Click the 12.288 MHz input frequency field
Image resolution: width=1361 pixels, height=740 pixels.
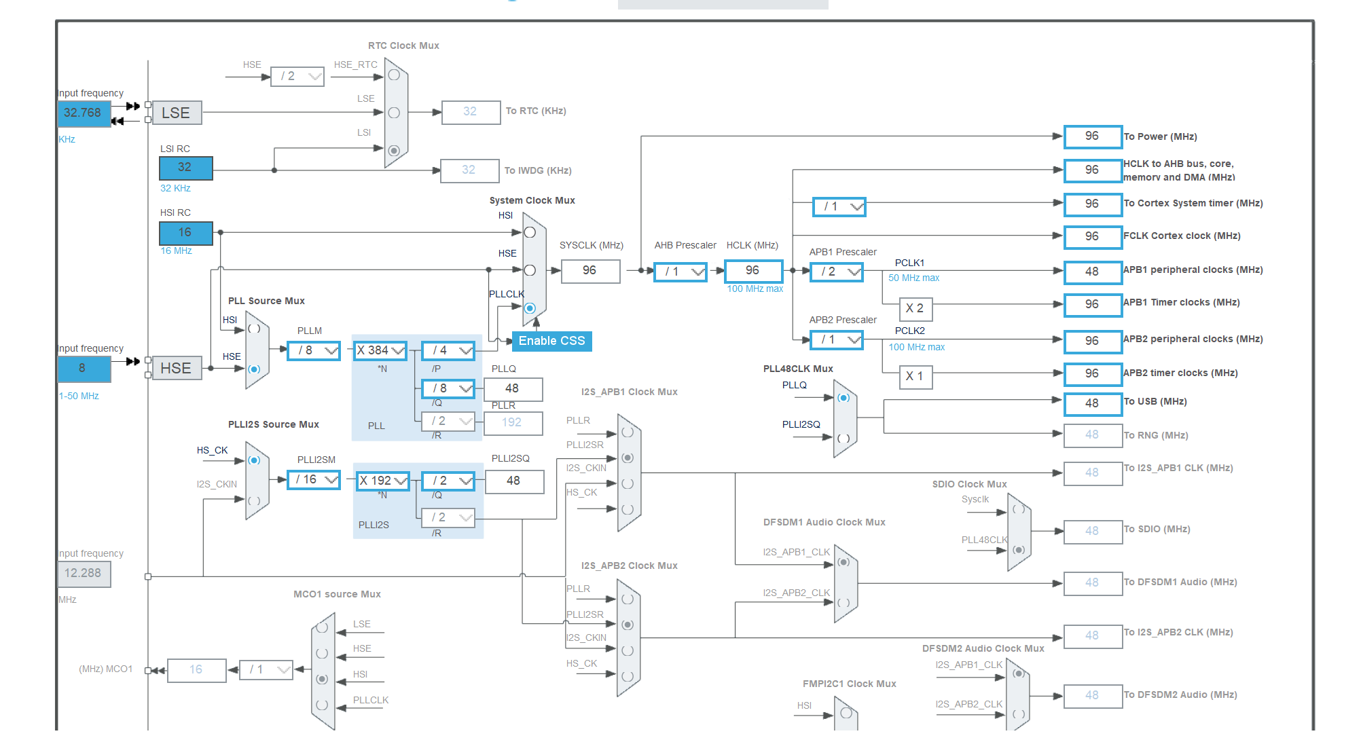[84, 574]
